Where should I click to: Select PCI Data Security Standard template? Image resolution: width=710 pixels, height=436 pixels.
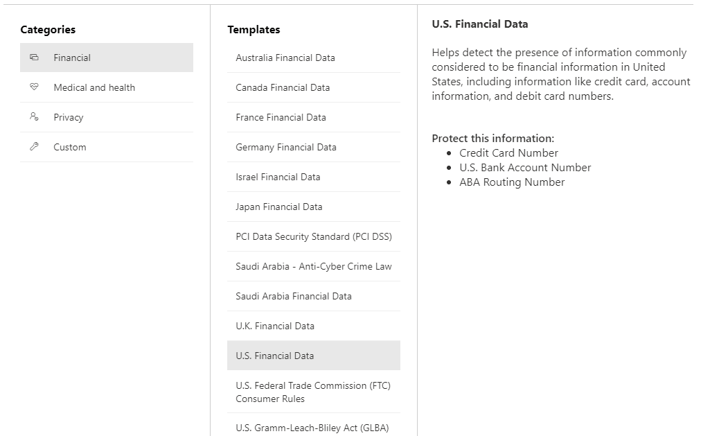[x=314, y=236]
